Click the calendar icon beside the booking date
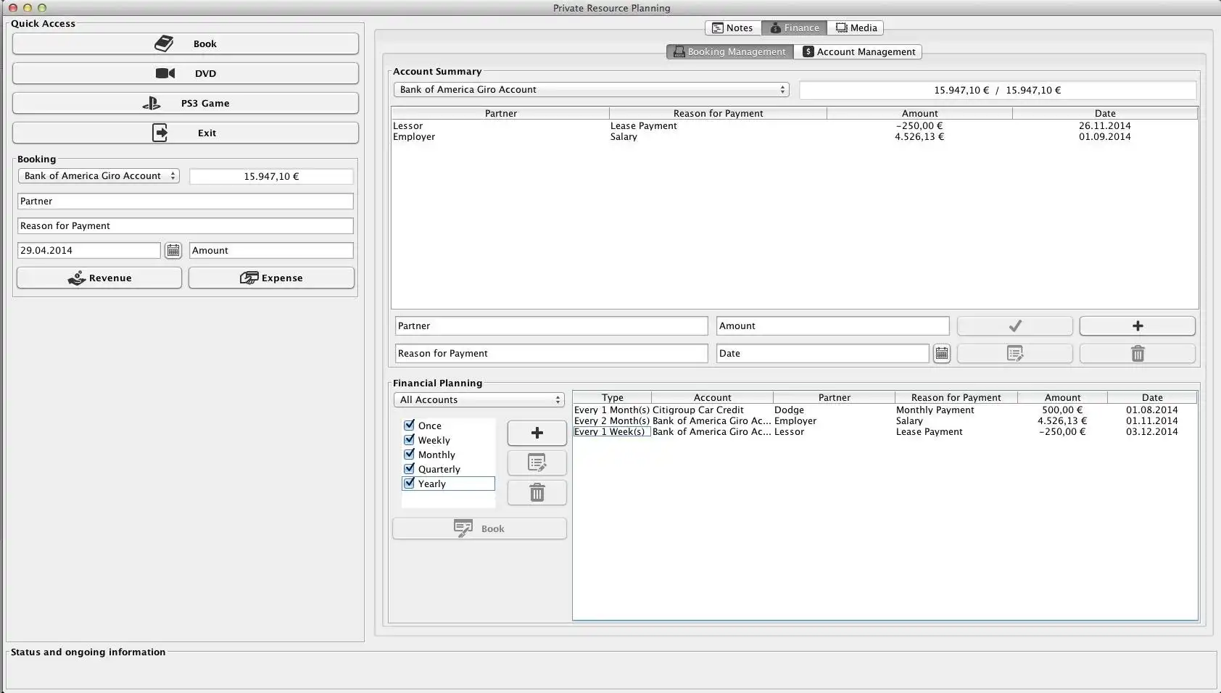 pos(173,251)
